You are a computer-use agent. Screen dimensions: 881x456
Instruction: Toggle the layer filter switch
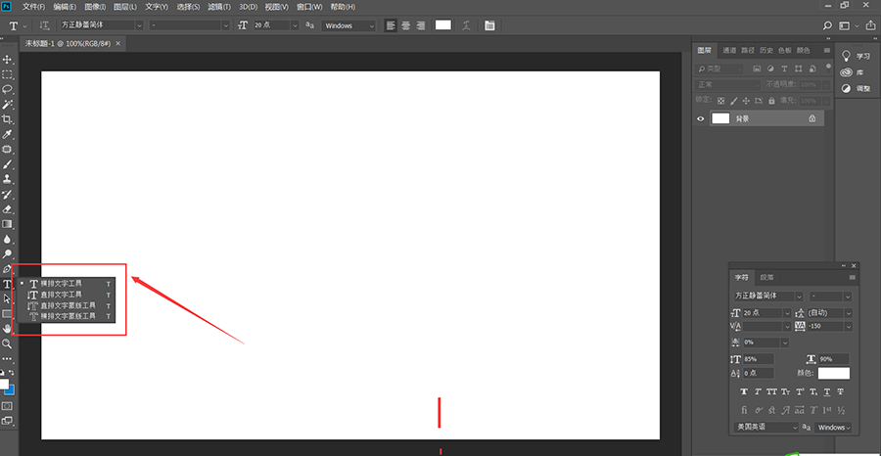pyautogui.click(x=827, y=68)
